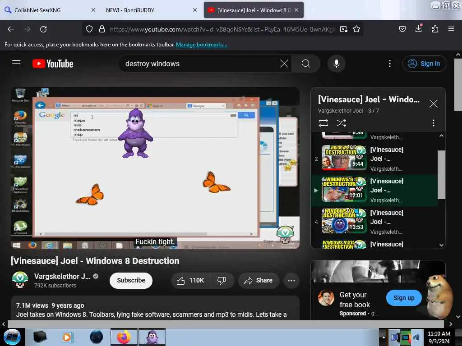This screenshot has width=462, height=346.
Task: Open YouTube guide sidebar menu
Action: [16, 64]
